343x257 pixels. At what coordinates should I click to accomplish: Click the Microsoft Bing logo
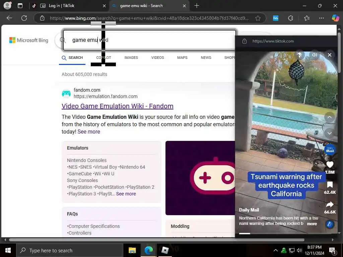tap(29, 40)
